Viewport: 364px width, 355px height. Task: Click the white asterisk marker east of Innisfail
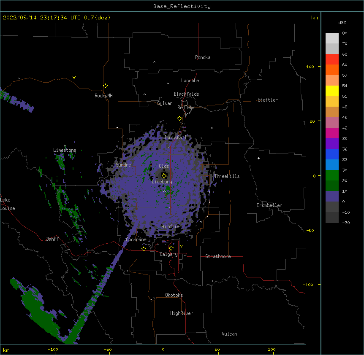[x=212, y=128]
